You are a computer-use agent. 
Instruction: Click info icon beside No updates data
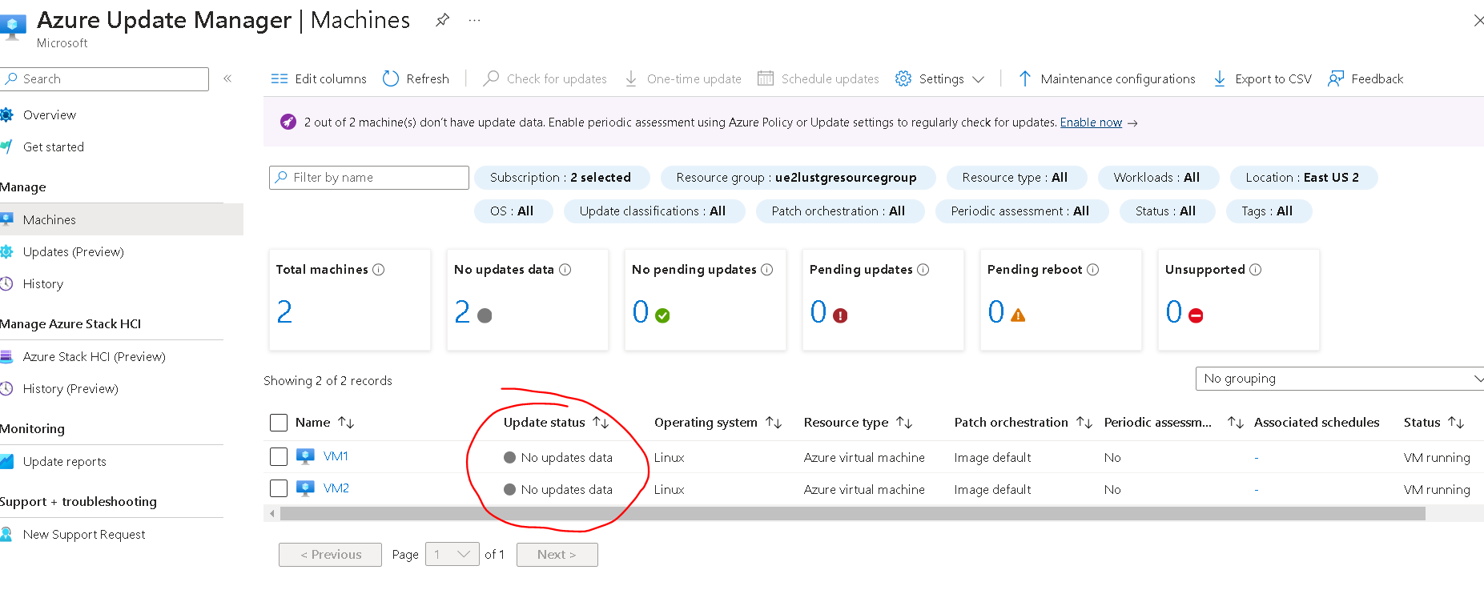[x=565, y=270]
